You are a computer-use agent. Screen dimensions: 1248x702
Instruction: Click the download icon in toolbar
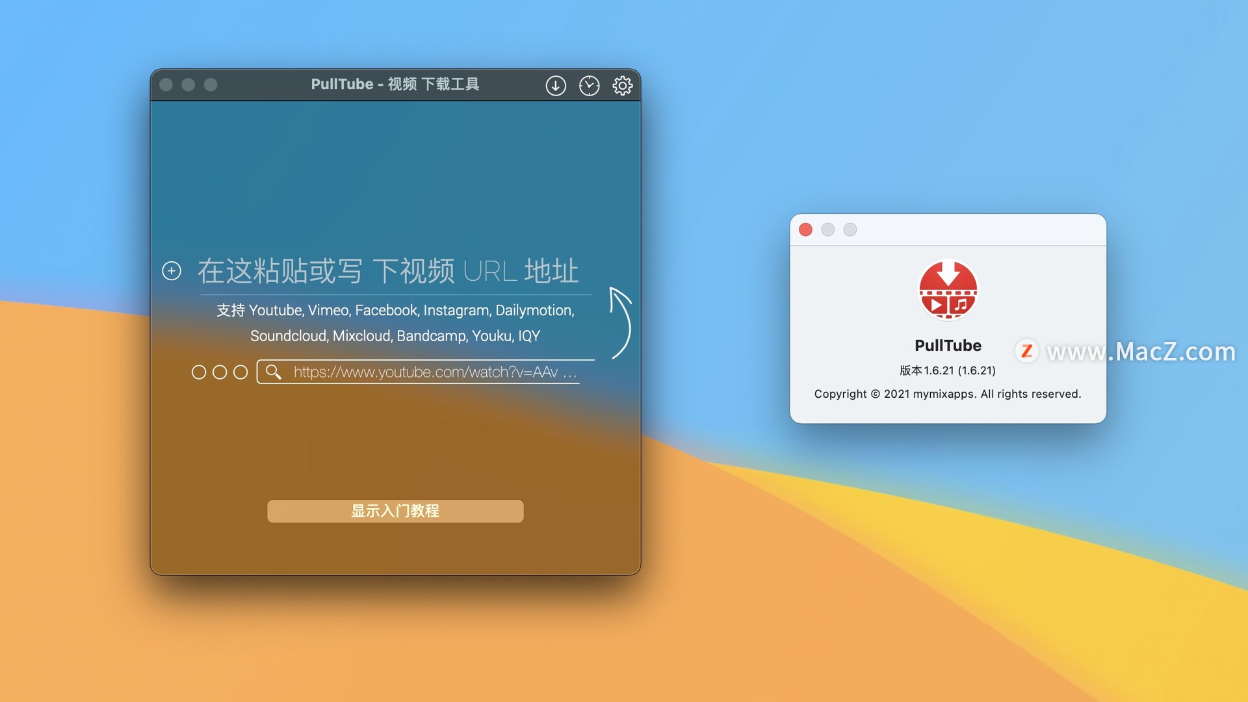click(556, 84)
